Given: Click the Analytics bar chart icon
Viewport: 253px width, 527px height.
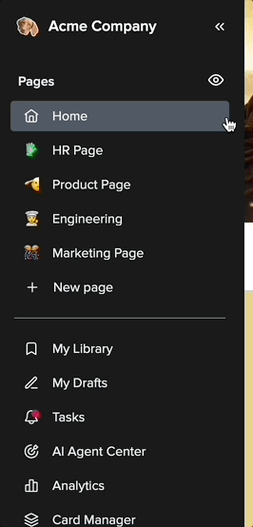Looking at the screenshot, I should pyautogui.click(x=32, y=486).
